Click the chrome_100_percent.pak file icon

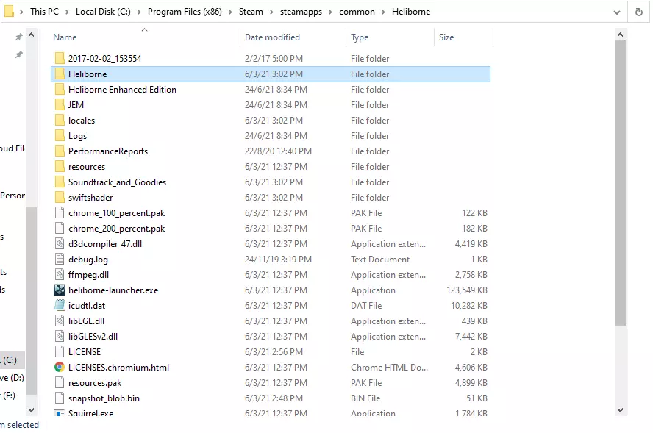point(60,212)
